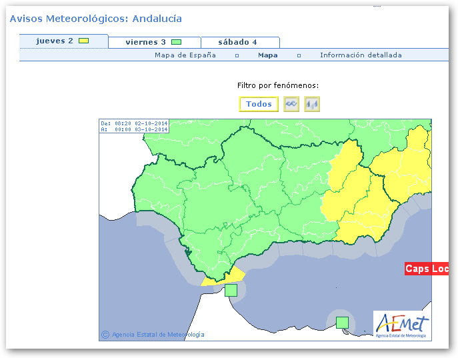This screenshot has height=358, width=458.
Task: Open the sábado 4 tab
Action: click(237, 43)
